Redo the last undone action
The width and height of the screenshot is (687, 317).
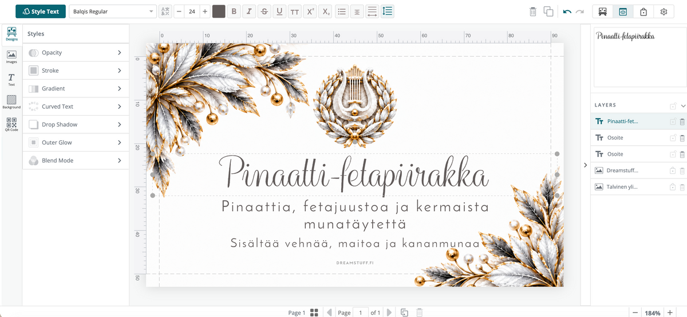[579, 11]
